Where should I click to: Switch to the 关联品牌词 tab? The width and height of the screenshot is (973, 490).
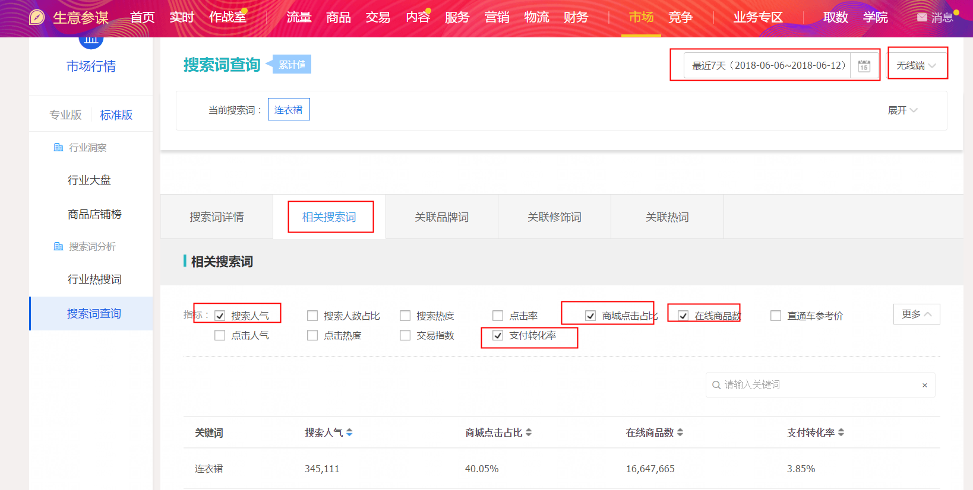pos(441,217)
